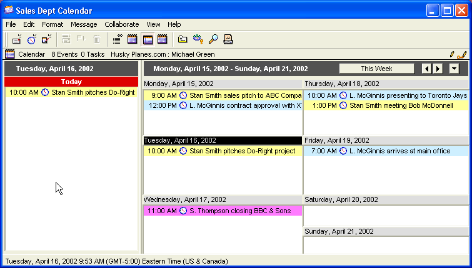The width and height of the screenshot is (472, 268).
Task: Click clock icon in Today pane's 10:00 AM event
Action: click(x=45, y=92)
